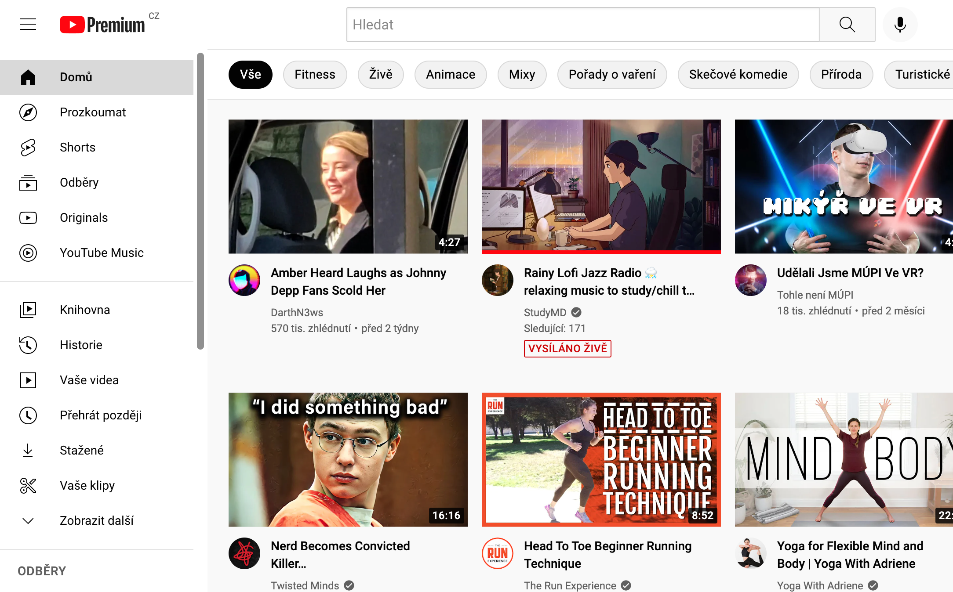This screenshot has height=592, width=953.
Task: Open YouTube Music from sidebar
Action: pyautogui.click(x=102, y=253)
